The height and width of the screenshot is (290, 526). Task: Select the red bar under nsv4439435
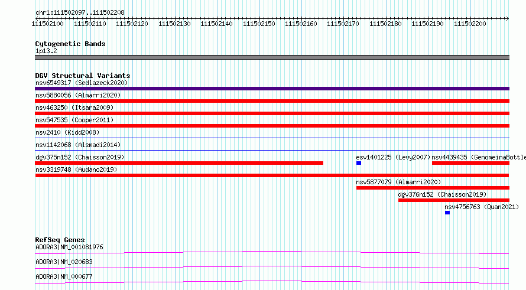pyautogui.click(x=470, y=163)
